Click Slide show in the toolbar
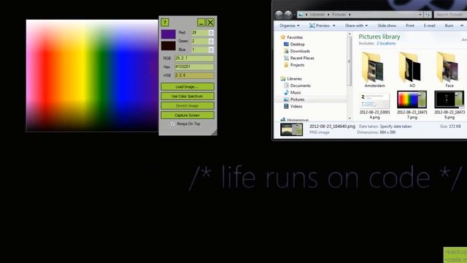Screen dimensions: 467x263 tap(387, 26)
